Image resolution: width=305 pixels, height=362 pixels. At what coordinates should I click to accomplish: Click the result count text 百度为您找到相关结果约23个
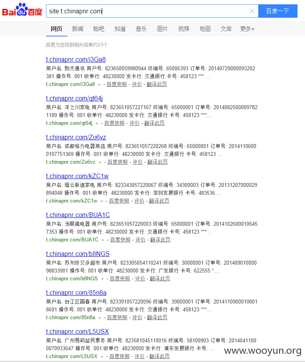tap(77, 45)
